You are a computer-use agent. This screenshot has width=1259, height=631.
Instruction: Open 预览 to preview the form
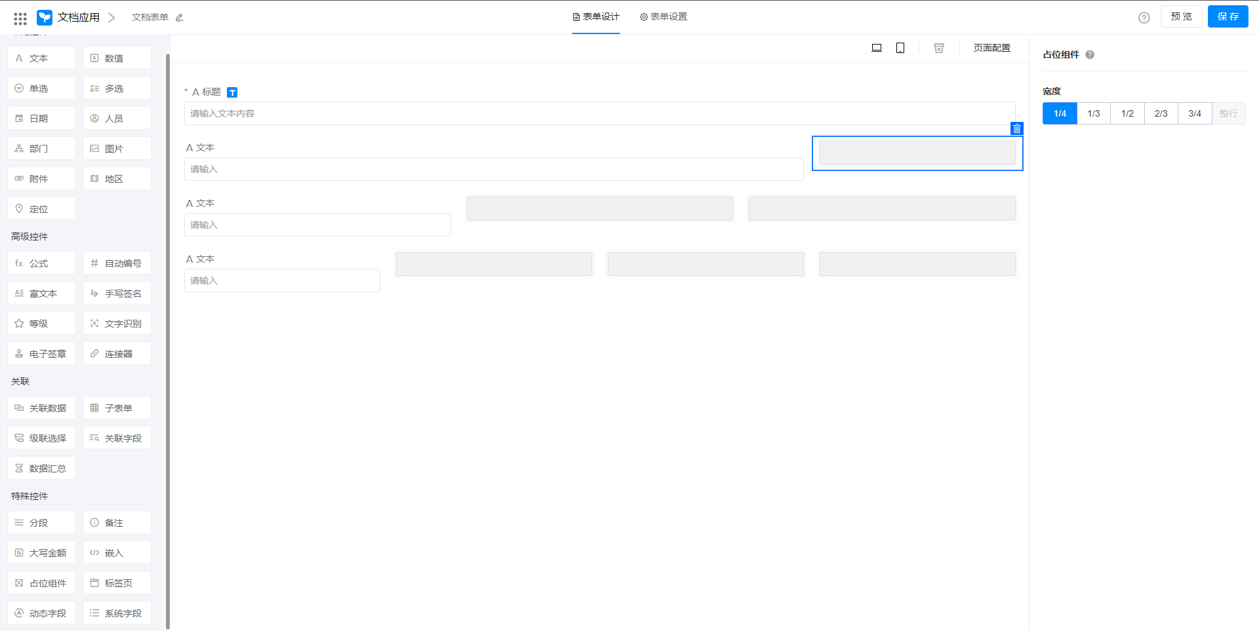(1181, 17)
